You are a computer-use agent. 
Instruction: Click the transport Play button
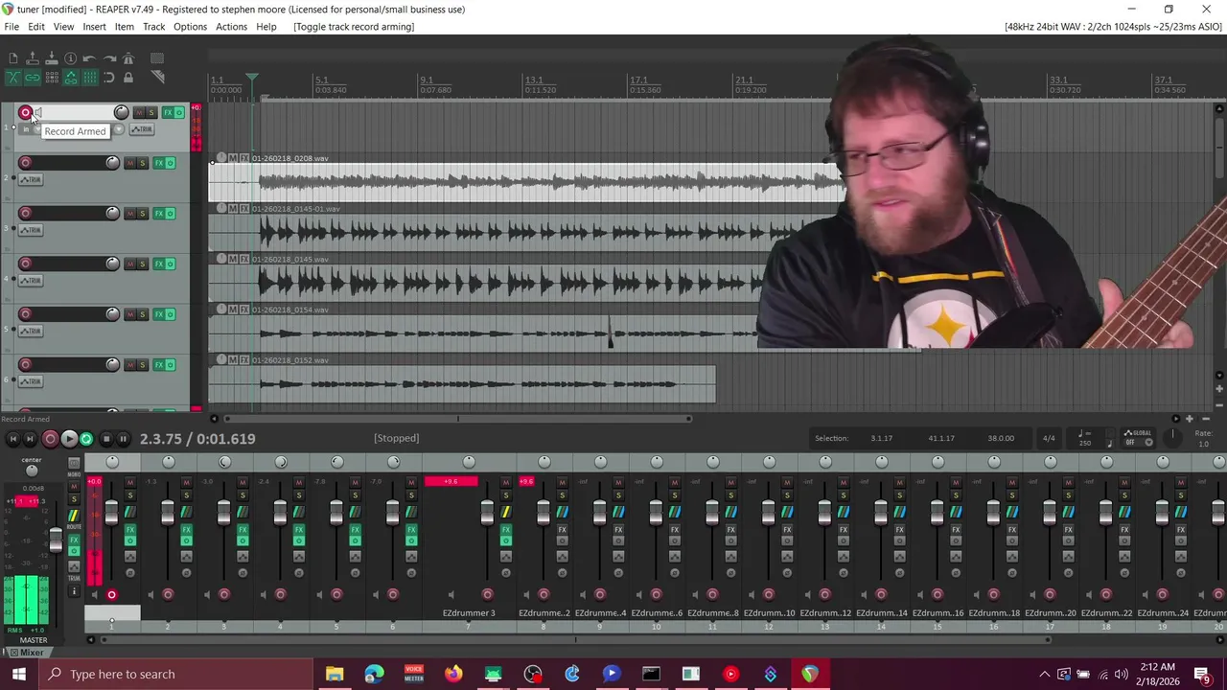69,439
